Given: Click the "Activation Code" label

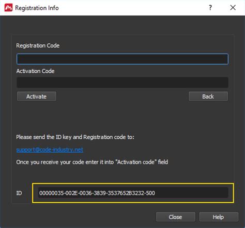Looking at the screenshot, I should (35, 71).
